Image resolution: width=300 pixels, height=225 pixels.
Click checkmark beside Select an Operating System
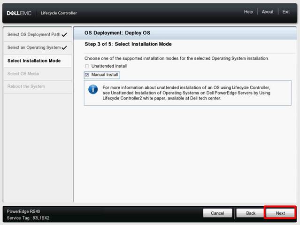pos(64,47)
